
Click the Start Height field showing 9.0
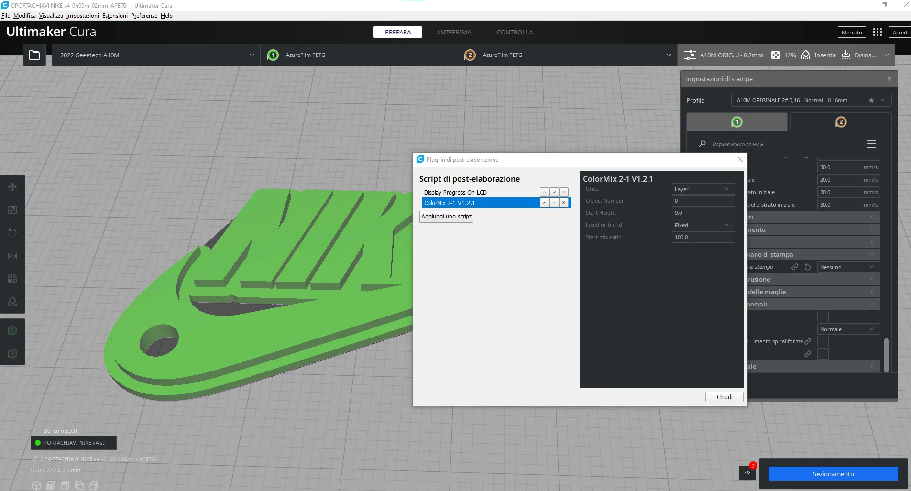[x=703, y=213]
